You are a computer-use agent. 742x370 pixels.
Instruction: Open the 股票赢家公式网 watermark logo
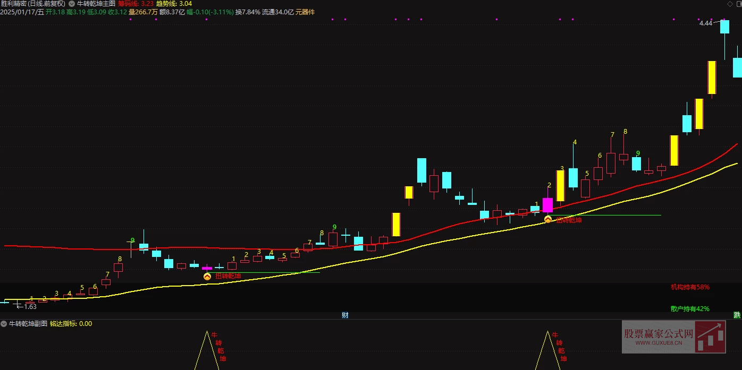pyautogui.click(x=673, y=337)
